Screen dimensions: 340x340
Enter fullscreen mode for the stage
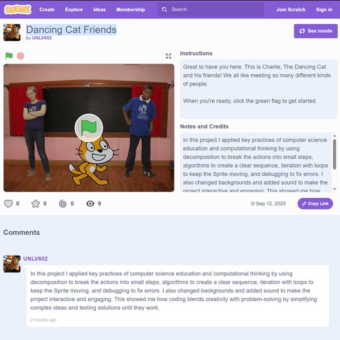pyautogui.click(x=168, y=56)
